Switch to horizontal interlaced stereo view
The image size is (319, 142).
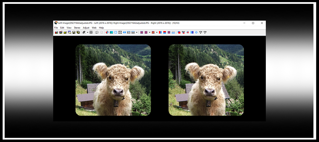click(141, 32)
